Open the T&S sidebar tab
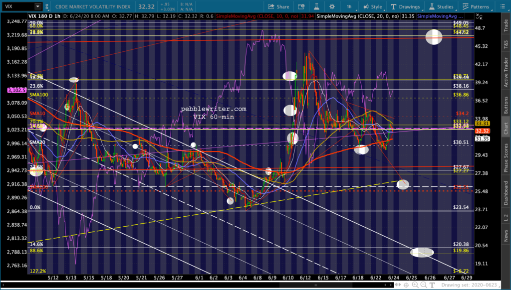The height and width of the screenshot is (290, 511). [506, 44]
